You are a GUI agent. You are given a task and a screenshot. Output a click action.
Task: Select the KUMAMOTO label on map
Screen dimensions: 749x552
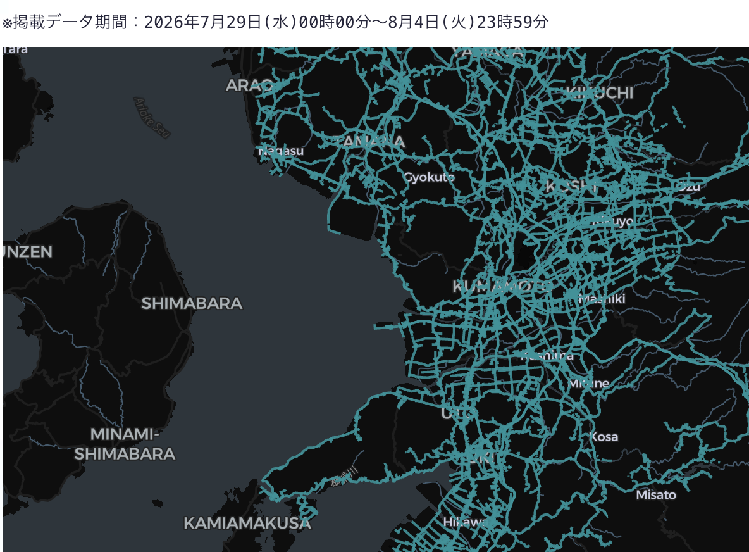click(x=500, y=286)
